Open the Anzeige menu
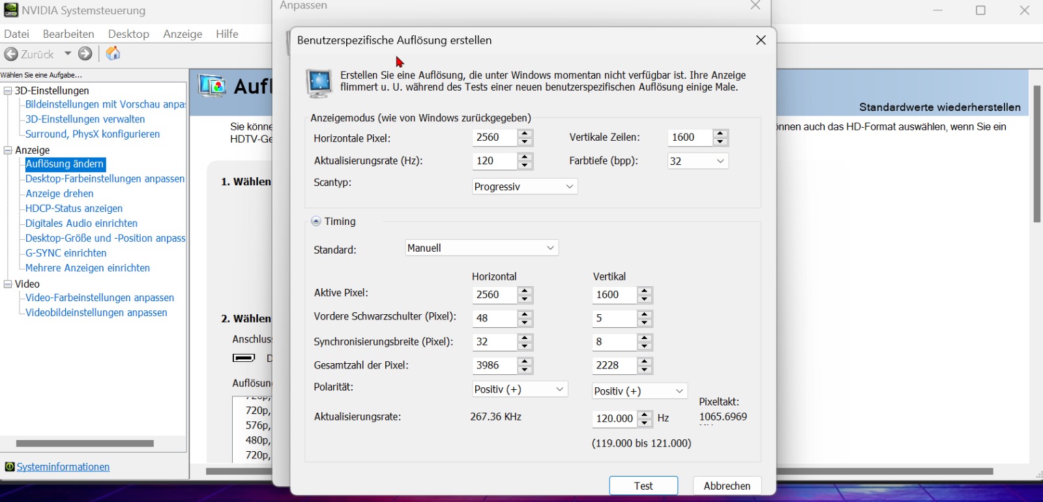The image size is (1043, 502). click(x=183, y=34)
